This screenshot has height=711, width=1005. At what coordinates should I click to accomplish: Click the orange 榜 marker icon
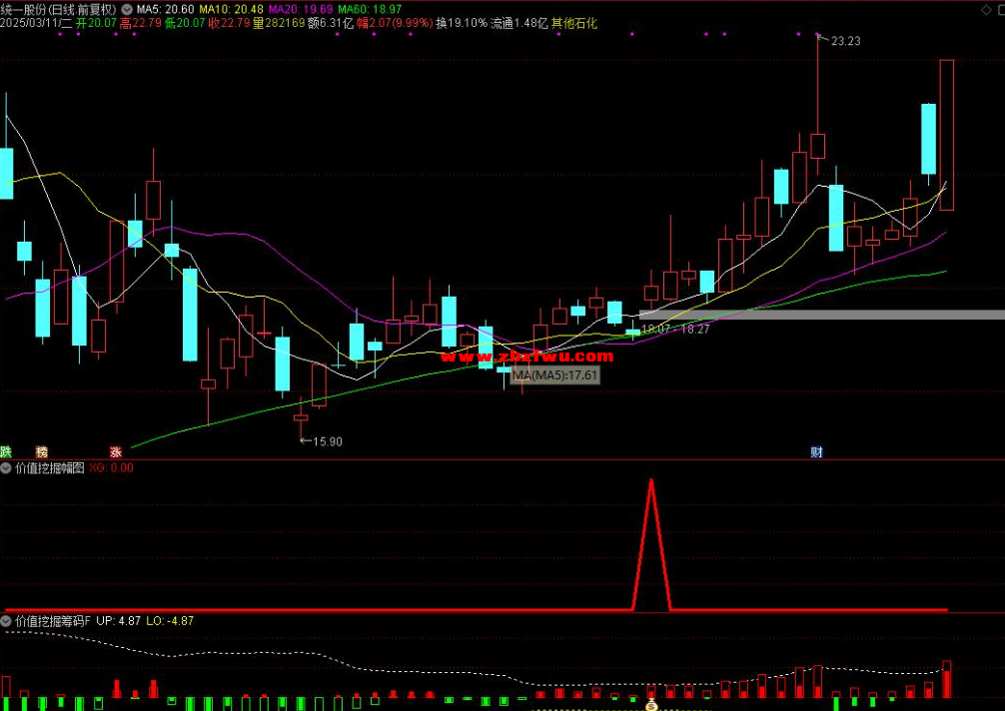pyautogui.click(x=42, y=451)
